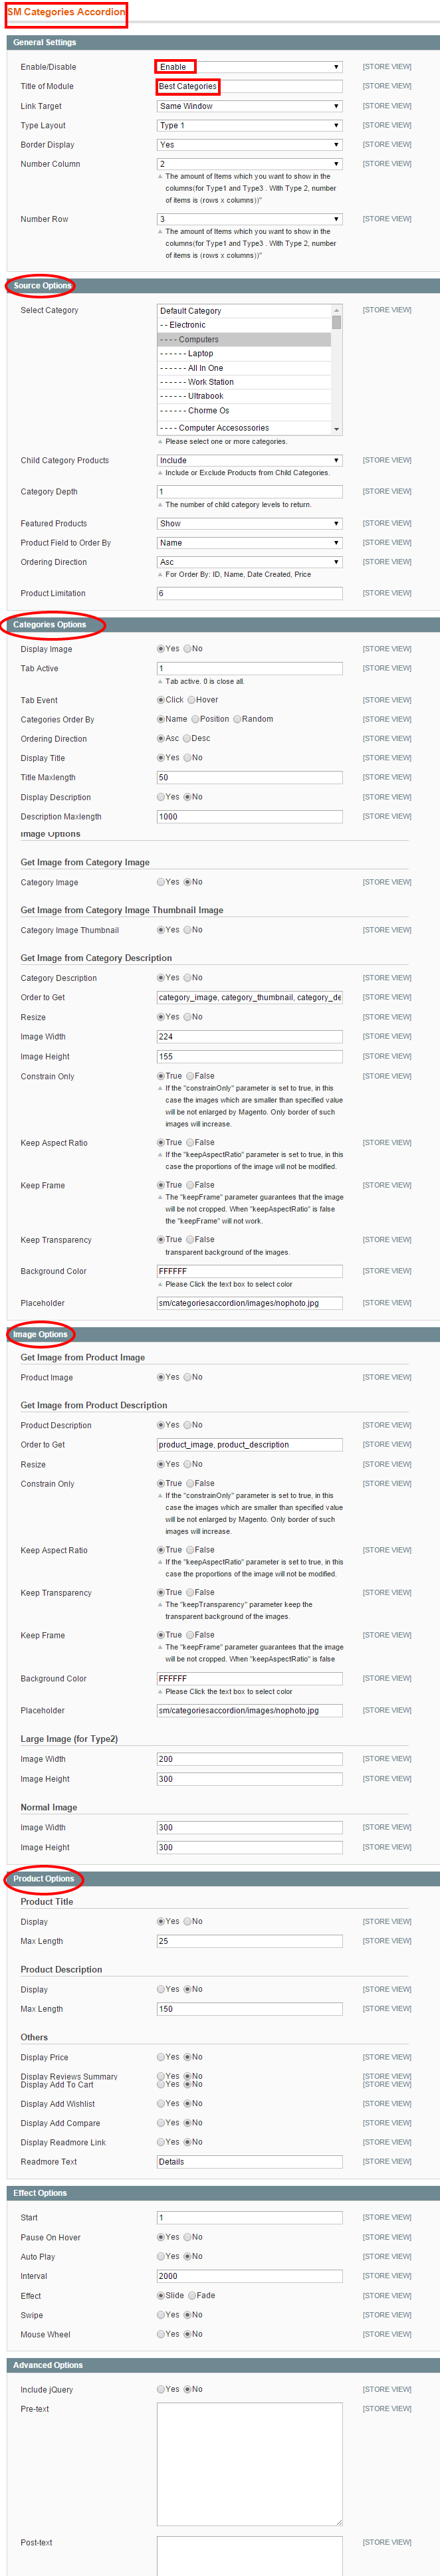Viewport: 440px width, 2576px height.
Task: Open Background Color picker under Categories Options
Action: point(249,1272)
